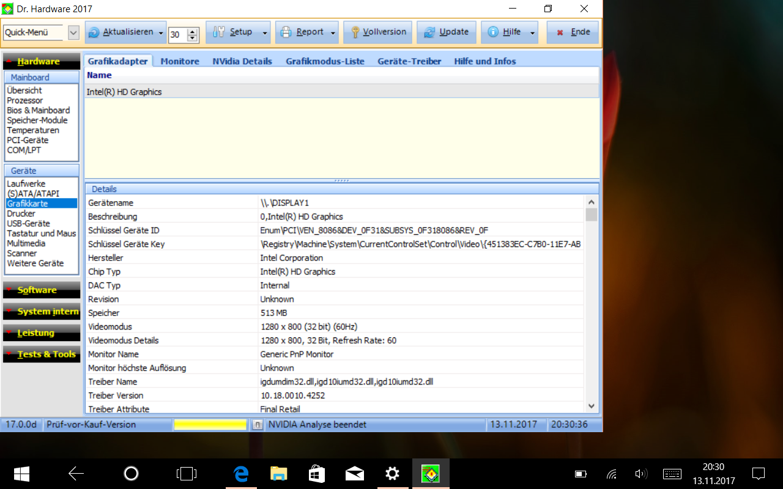Click the taskbar back arrow
The height and width of the screenshot is (489, 783).
coord(76,474)
